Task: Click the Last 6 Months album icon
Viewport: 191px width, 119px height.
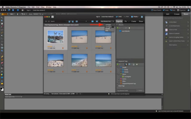Action: coord(120,31)
